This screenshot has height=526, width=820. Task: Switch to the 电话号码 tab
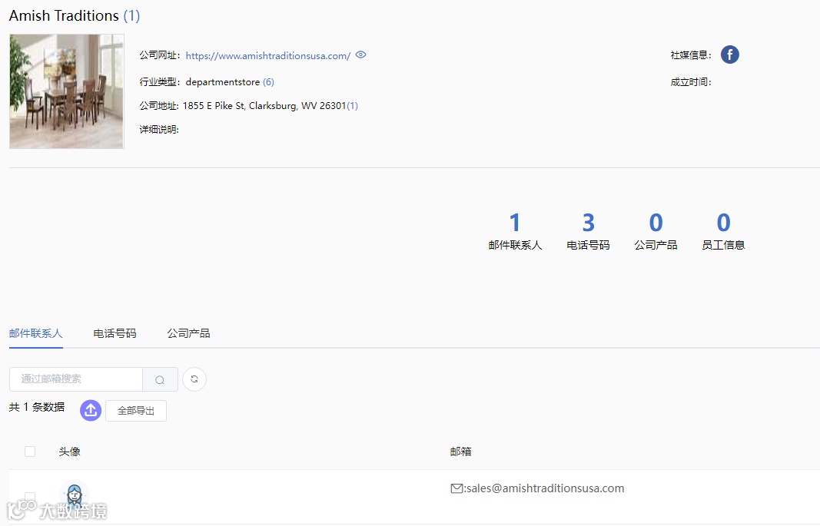click(115, 333)
